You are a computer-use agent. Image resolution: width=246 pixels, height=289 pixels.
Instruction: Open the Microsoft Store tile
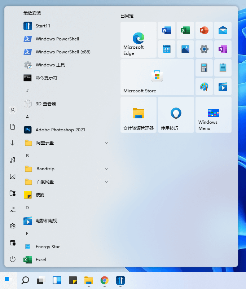157,77
